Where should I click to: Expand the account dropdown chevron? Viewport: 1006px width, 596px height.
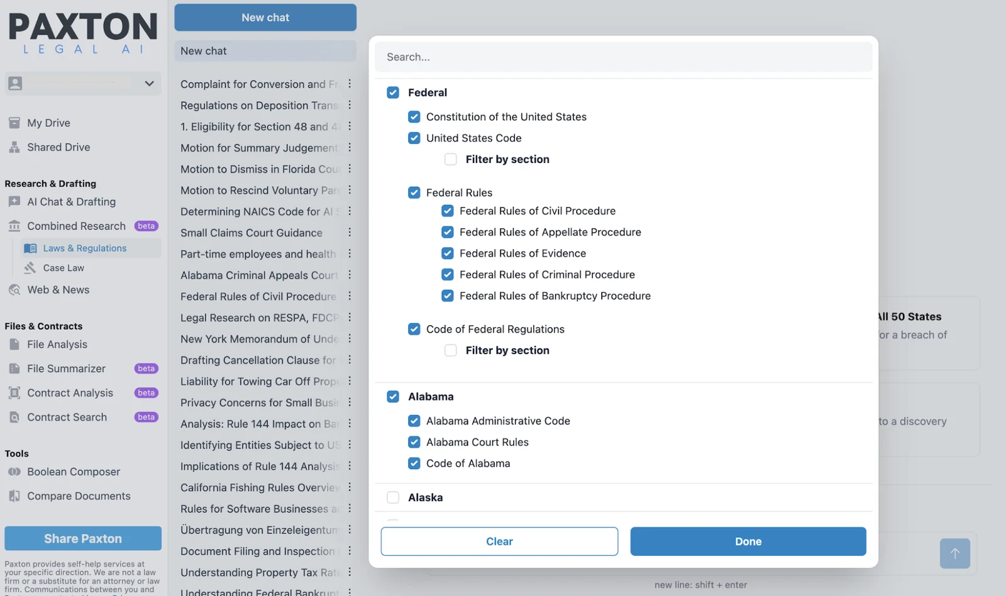pos(149,83)
